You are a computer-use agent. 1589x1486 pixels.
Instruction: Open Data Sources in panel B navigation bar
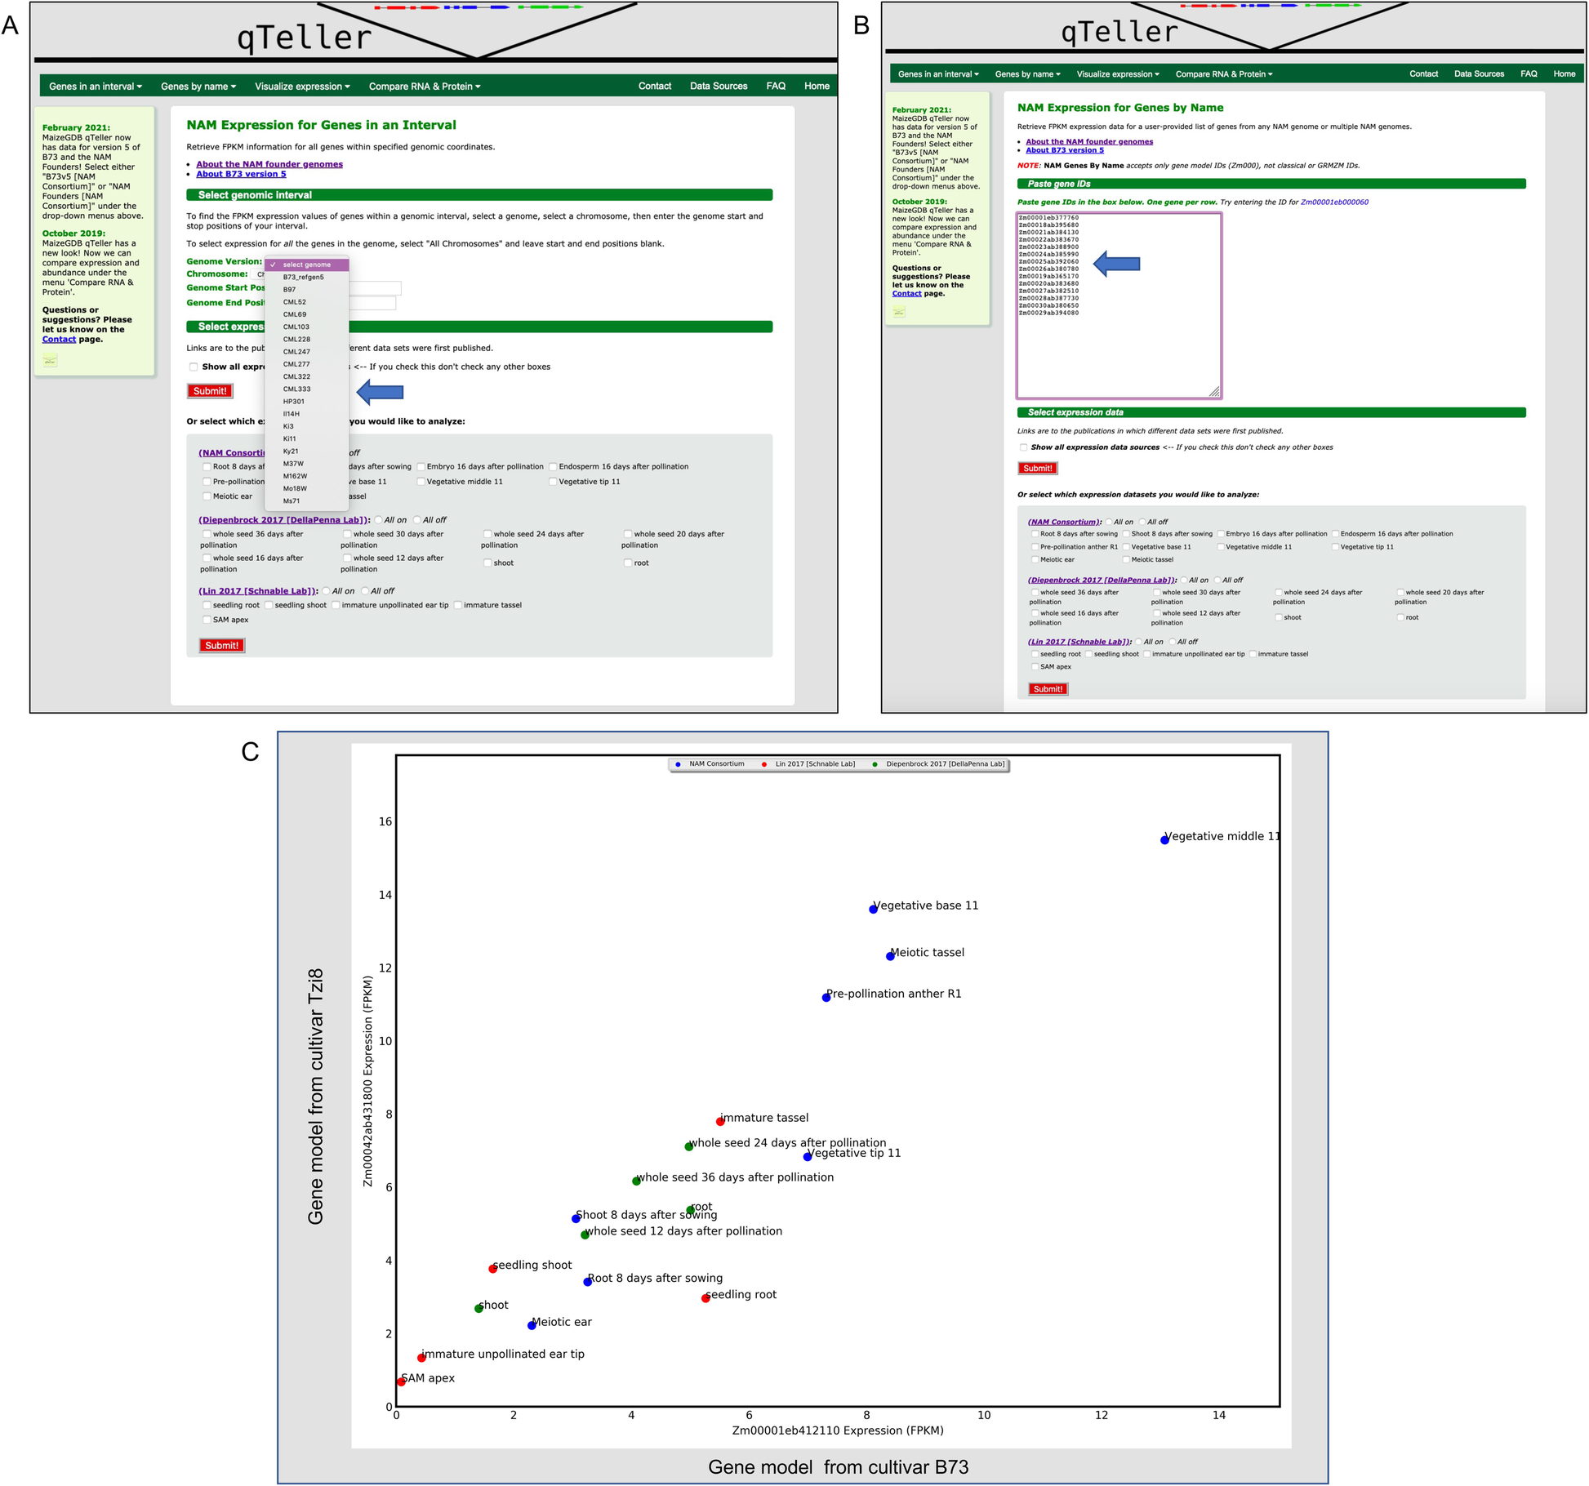[1479, 74]
